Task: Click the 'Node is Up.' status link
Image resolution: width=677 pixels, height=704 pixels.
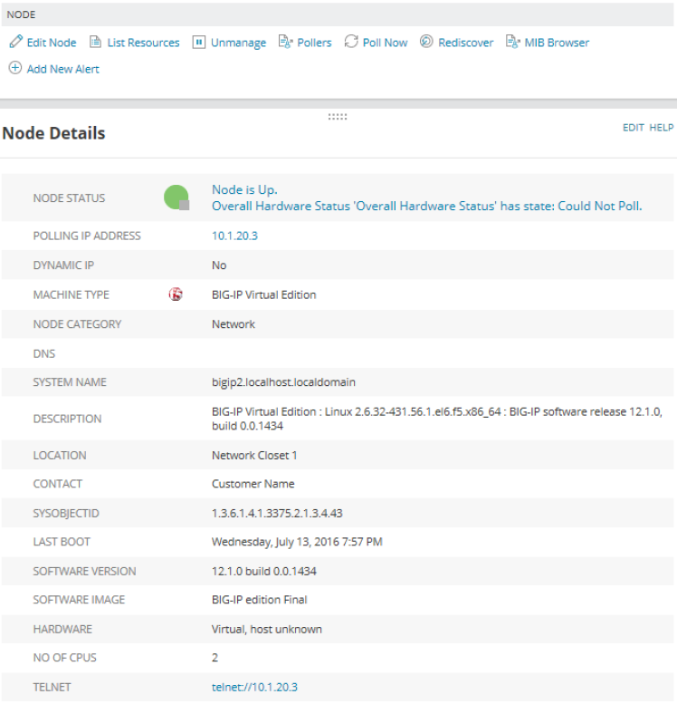Action: [244, 189]
